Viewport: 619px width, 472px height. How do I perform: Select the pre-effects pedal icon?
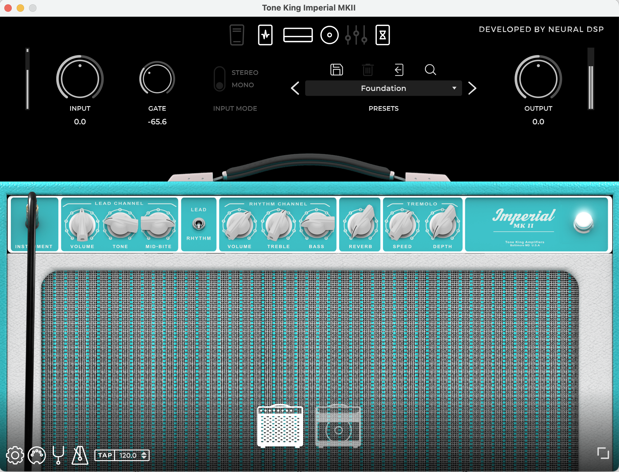coord(265,35)
